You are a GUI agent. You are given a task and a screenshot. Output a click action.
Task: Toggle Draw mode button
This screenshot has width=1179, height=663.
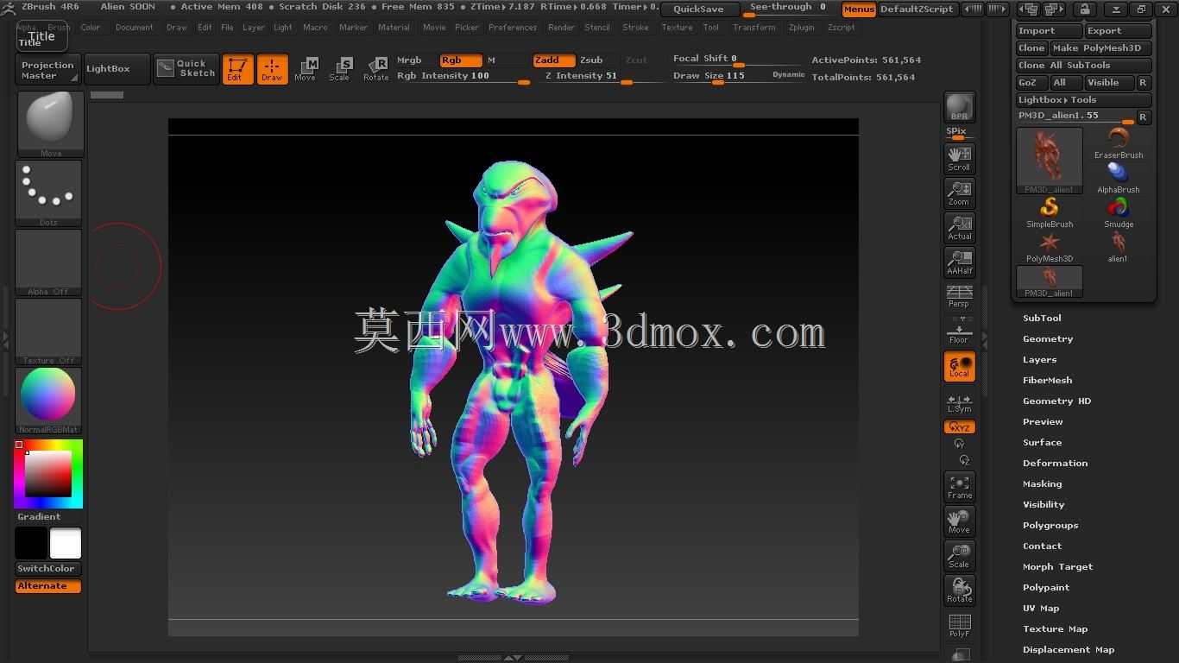pyautogui.click(x=272, y=69)
